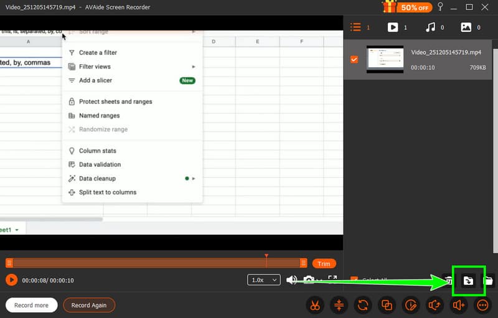Open the video compressor tool
The width and height of the screenshot is (498, 318).
[x=339, y=305]
